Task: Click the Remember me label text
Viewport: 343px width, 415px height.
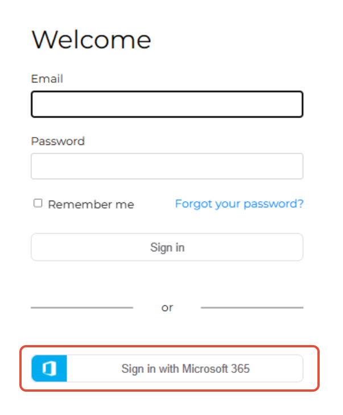Action: pos(91,205)
